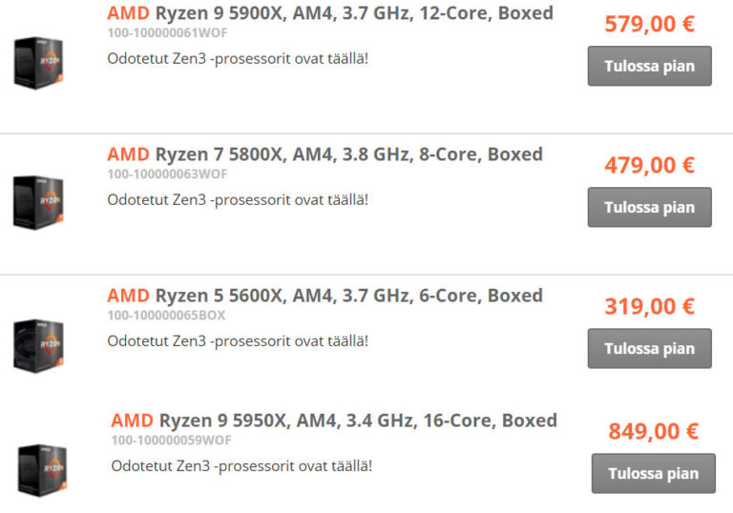Open the AMD Ryzen 5 5600X product title
Image resolution: width=733 pixels, height=513 pixels.
tap(325, 296)
